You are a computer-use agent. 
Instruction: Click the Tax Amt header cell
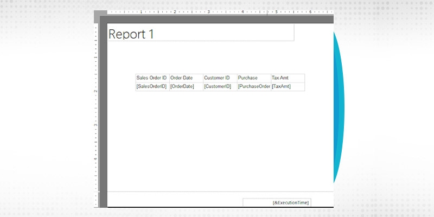pos(288,78)
